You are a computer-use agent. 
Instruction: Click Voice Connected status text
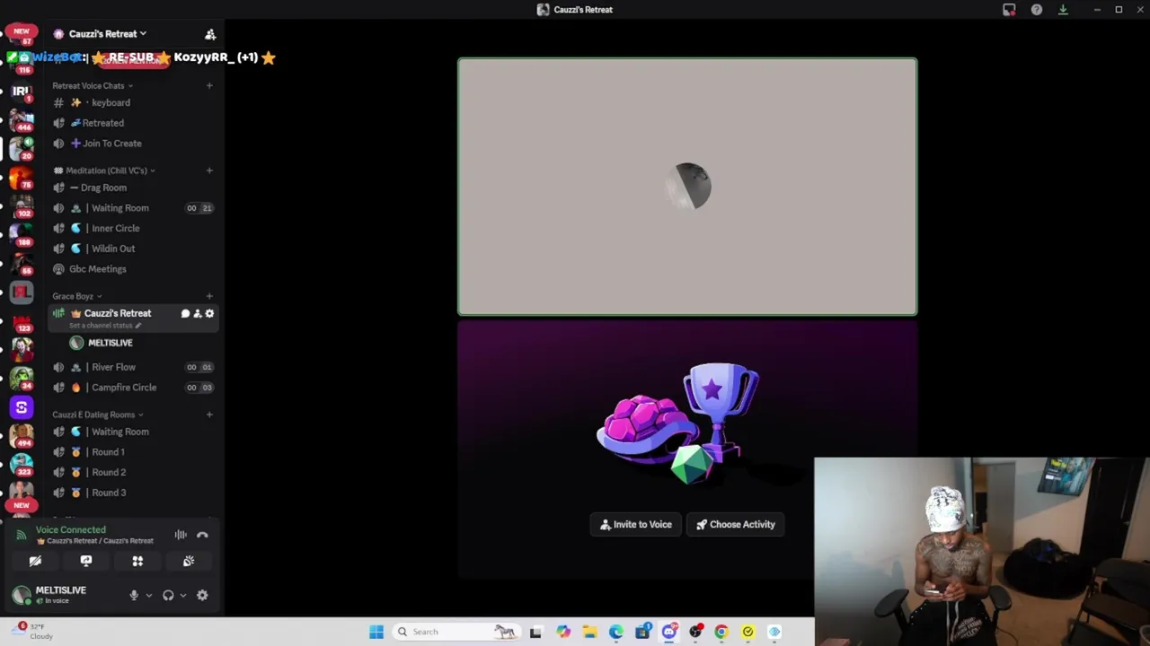(x=71, y=530)
